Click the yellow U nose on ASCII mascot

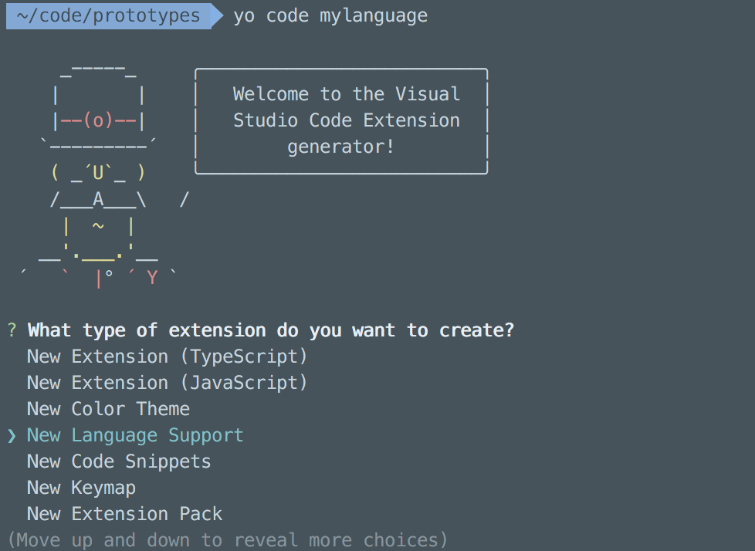(98, 173)
